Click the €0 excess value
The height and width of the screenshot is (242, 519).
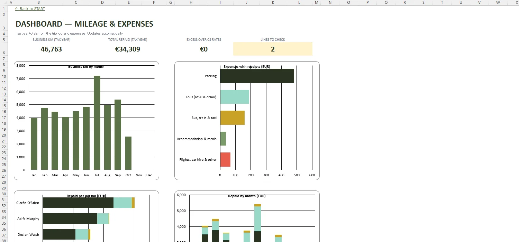[204, 49]
